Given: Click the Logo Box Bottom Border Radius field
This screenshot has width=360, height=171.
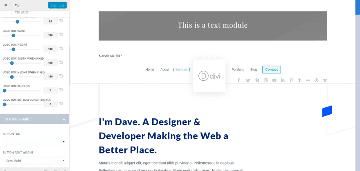Looking at the screenshot, I should [50, 104].
